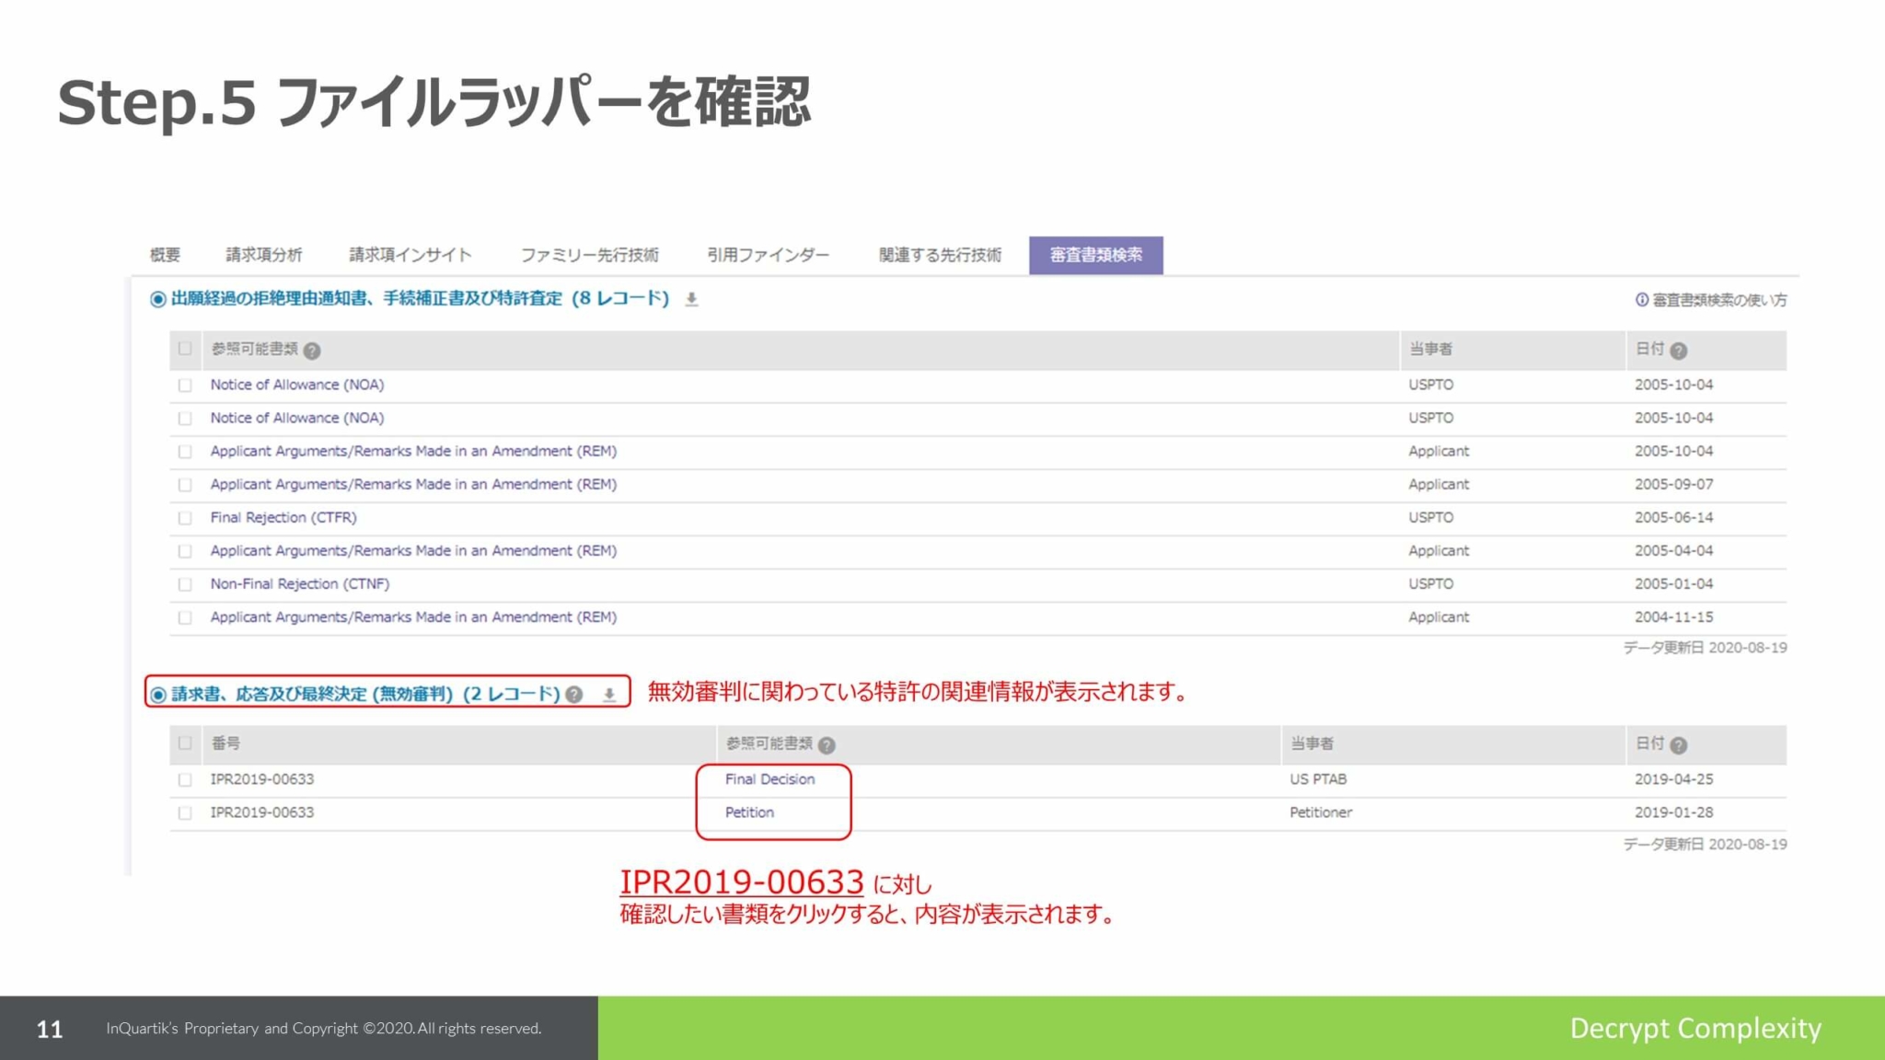The width and height of the screenshot is (1885, 1060).
Task: Open the 請求項インサイト tab
Action: coord(411,255)
